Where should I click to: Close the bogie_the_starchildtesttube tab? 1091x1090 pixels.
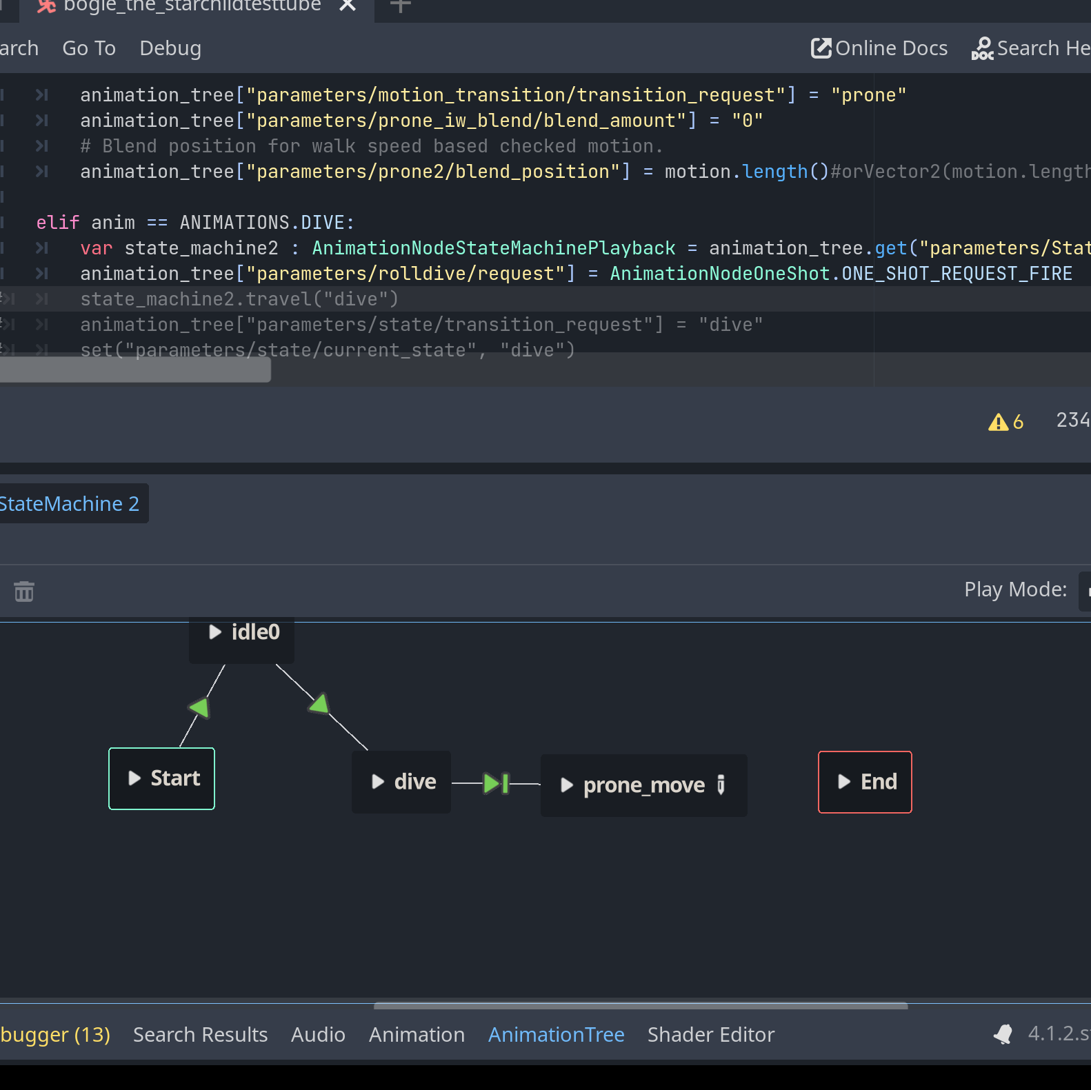pyautogui.click(x=348, y=6)
